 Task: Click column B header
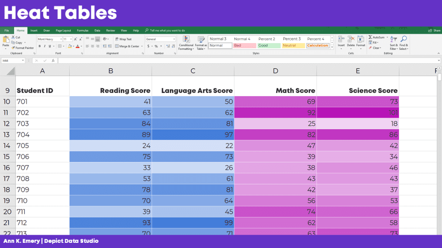110,71
